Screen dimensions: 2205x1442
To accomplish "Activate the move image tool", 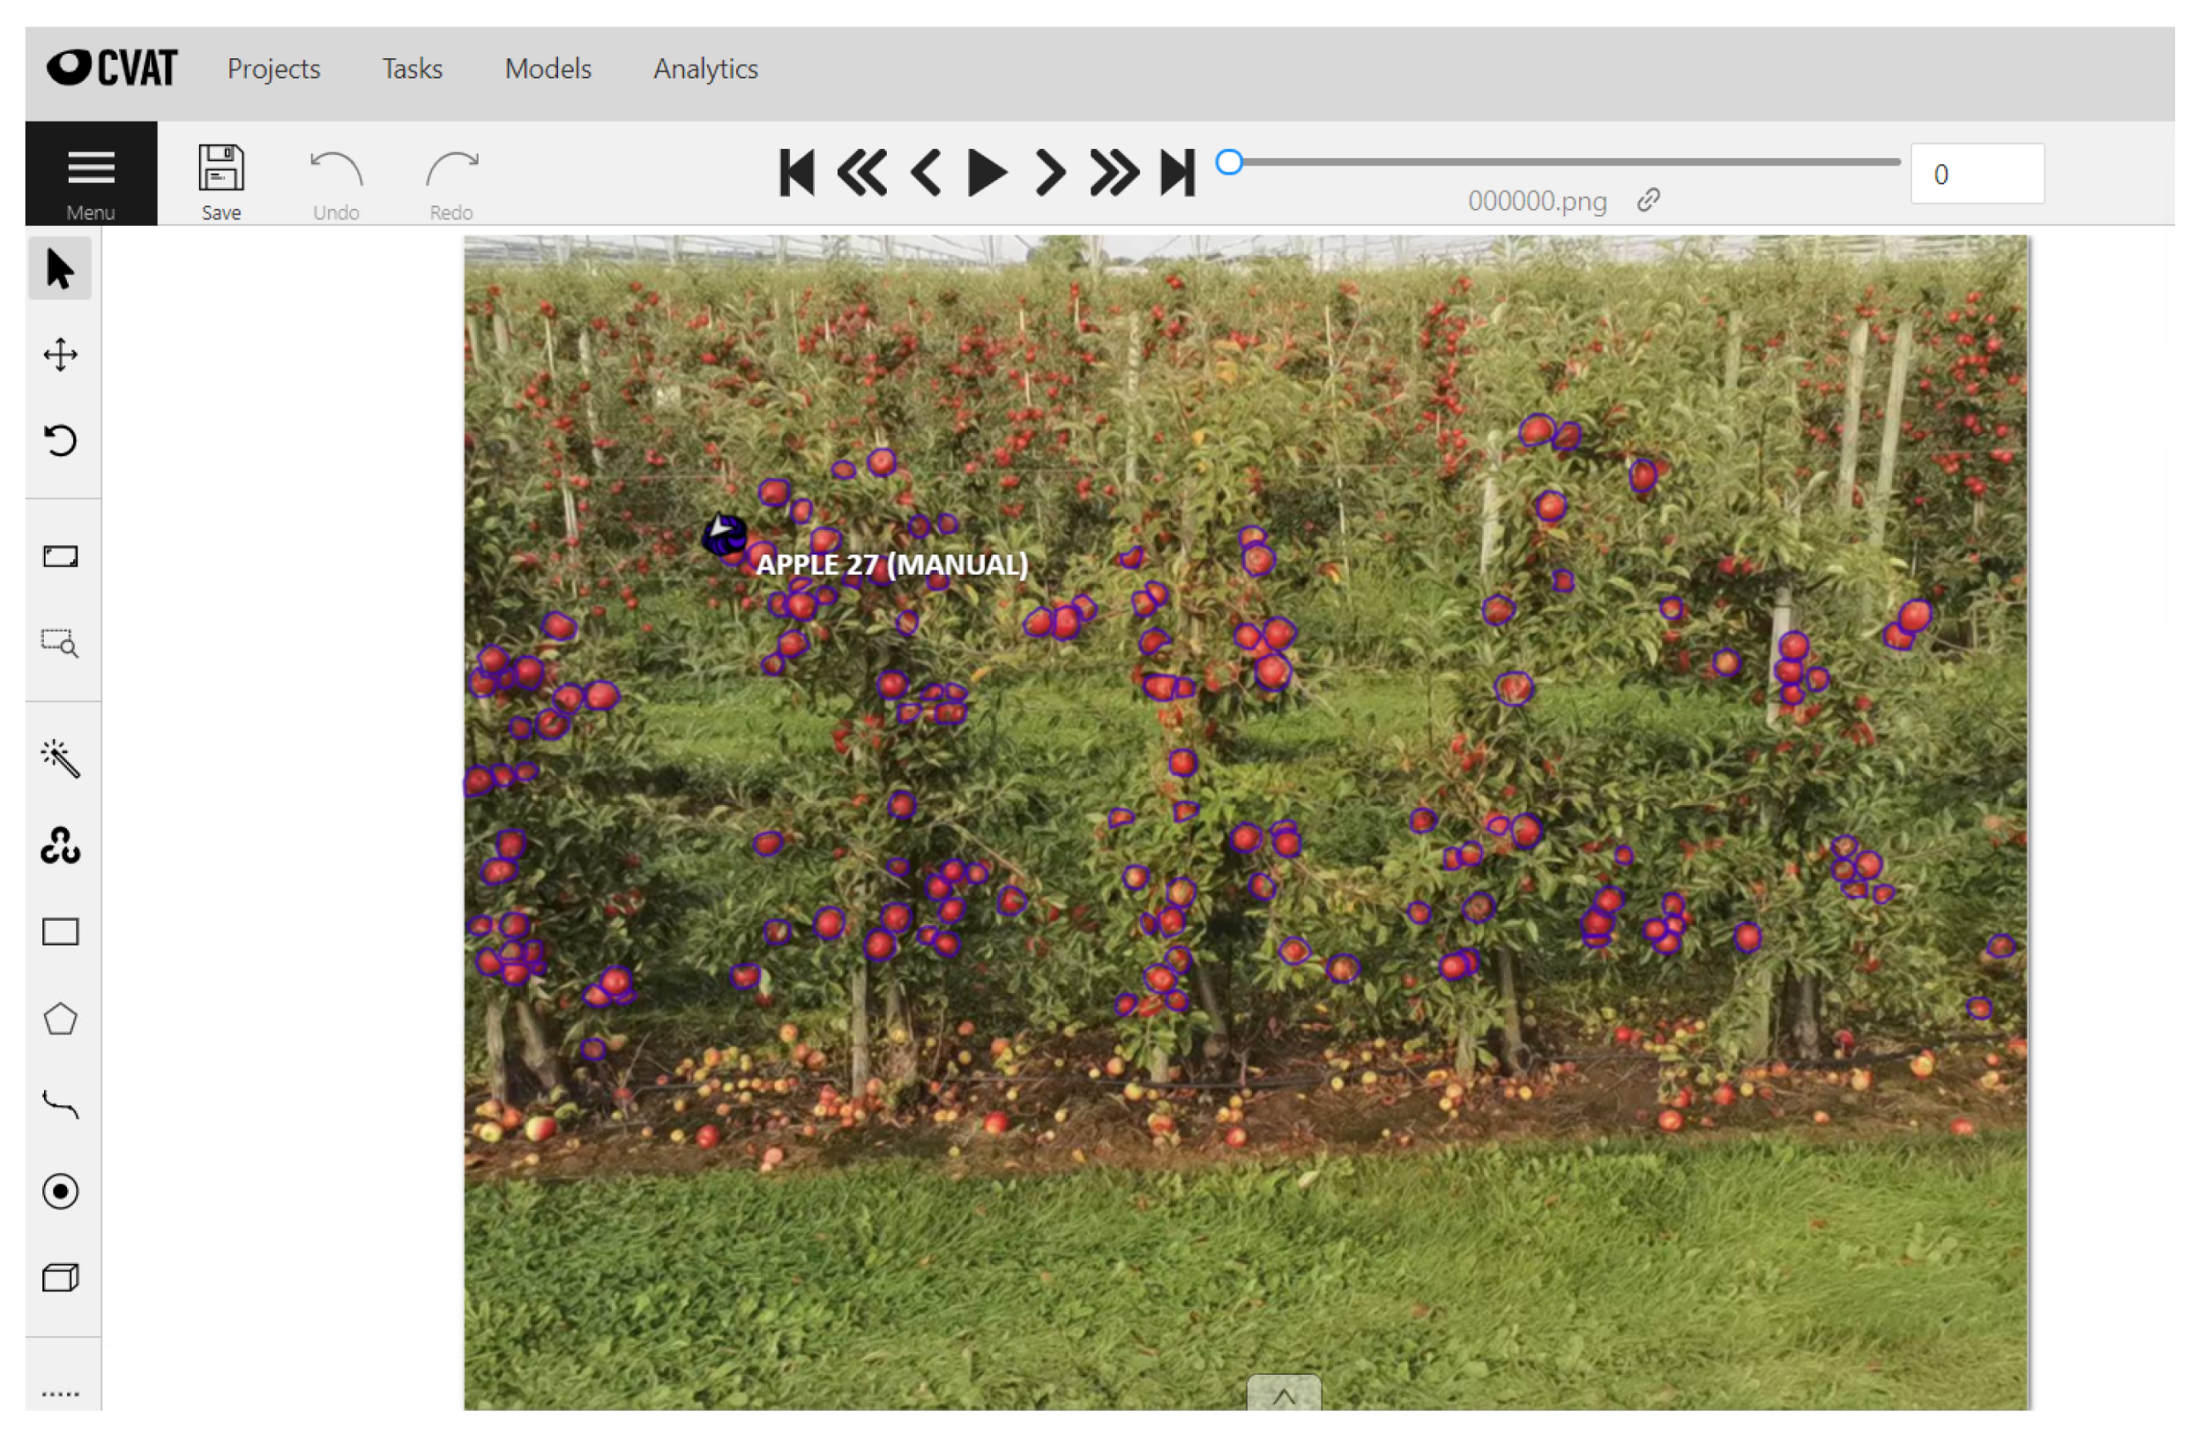I will 60,355.
